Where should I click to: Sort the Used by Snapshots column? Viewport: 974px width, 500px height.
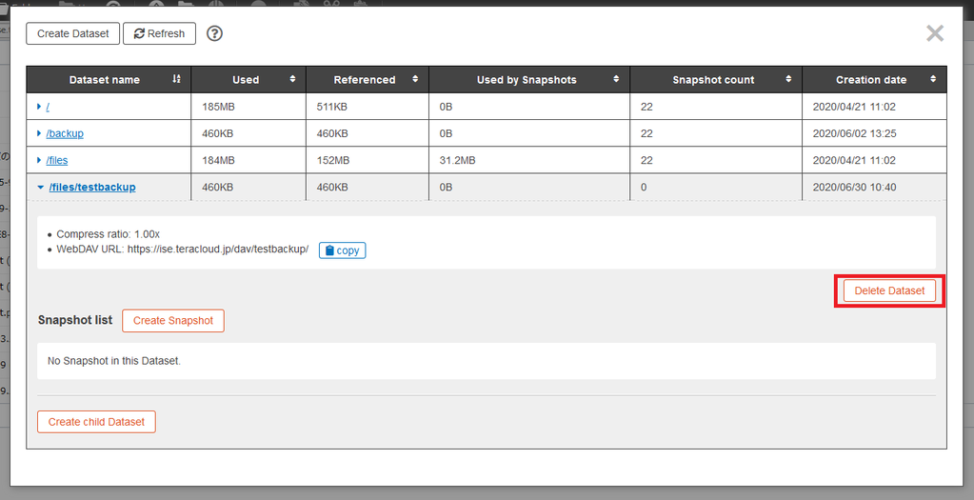[x=616, y=80]
